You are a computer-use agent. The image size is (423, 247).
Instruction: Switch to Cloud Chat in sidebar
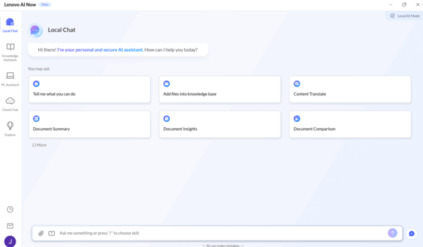click(10, 104)
